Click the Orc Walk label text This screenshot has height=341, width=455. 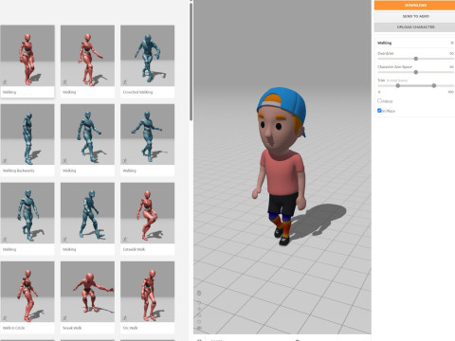tap(130, 328)
